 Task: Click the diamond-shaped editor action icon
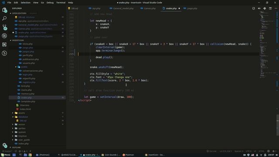point(265,8)
